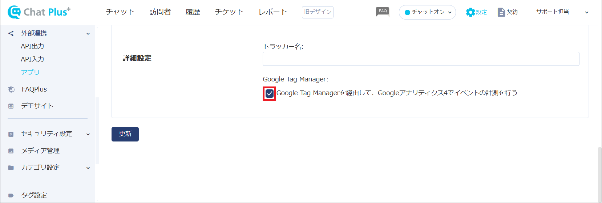This screenshot has height=203, width=602.
Task: Select アプリ in the sidebar
Action: 30,72
